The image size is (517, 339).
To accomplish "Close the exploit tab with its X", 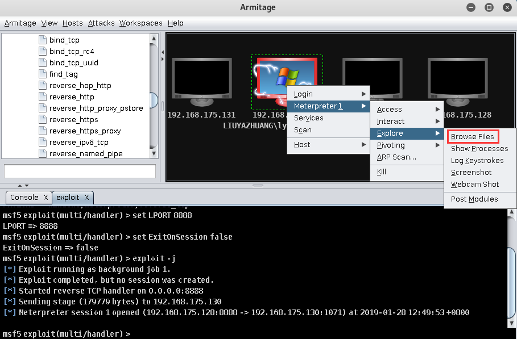I will pyautogui.click(x=86, y=197).
